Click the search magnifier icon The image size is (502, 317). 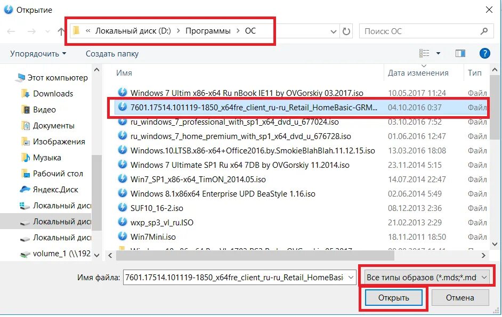pos(484,31)
